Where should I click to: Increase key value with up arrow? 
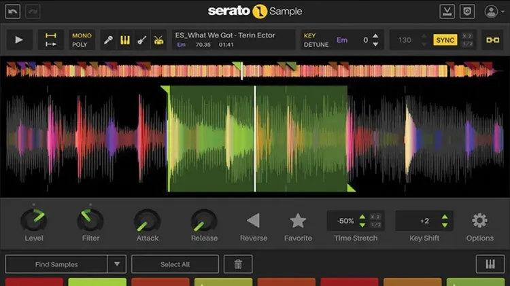point(375,35)
